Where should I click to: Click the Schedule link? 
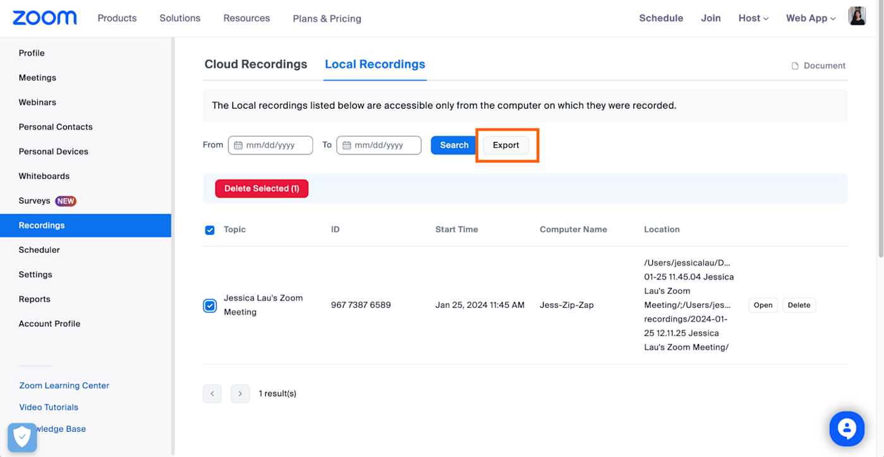coord(661,18)
